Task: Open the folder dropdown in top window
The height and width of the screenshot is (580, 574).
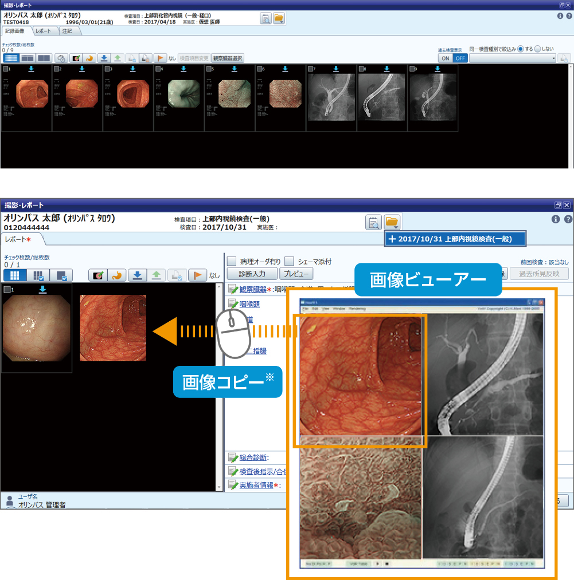Action: 279,19
